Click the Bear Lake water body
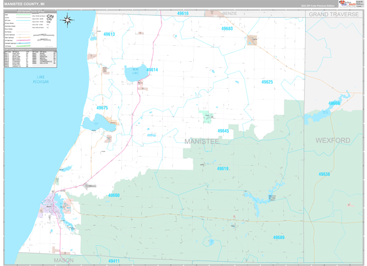This screenshot has height=266, width=367. 135,73
